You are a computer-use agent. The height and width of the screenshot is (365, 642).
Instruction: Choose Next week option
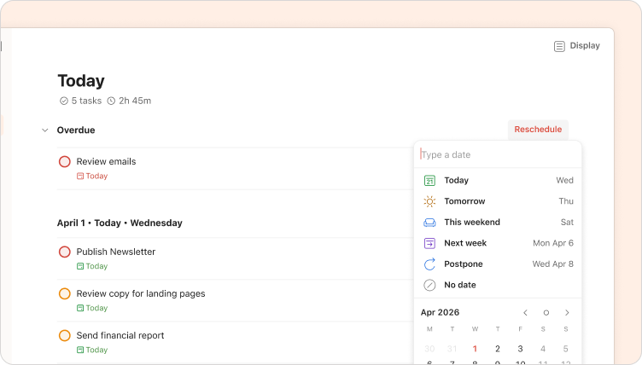click(x=498, y=243)
